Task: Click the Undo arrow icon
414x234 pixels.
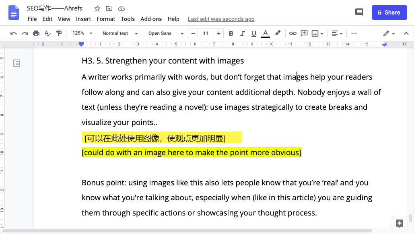Action: 14,33
